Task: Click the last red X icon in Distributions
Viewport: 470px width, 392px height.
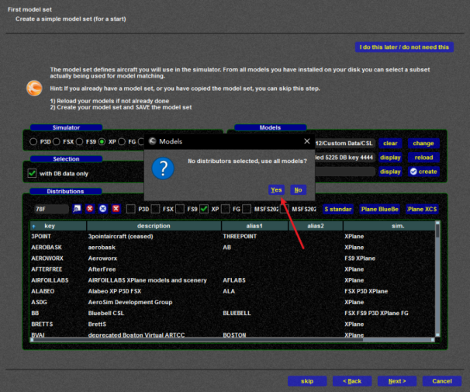Action: coord(116,209)
